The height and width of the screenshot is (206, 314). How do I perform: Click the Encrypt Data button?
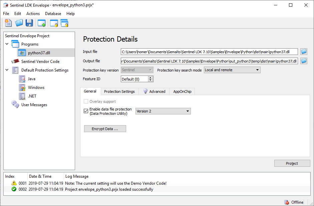[105, 128]
